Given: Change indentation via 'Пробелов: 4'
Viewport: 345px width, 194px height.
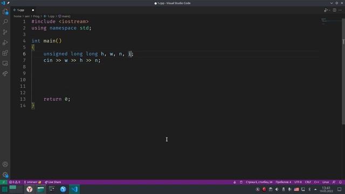Looking at the screenshot, I should pos(283,182).
